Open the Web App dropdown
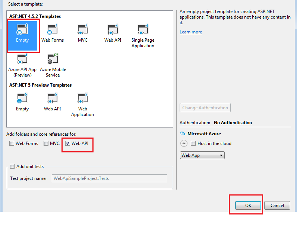Viewport: 297px width, 226px height. click(202, 155)
